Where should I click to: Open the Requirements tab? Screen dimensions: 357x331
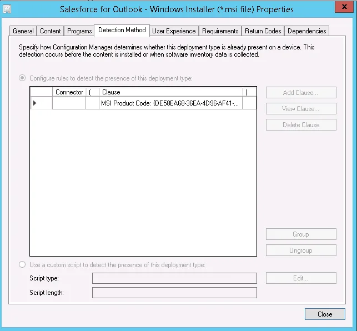tap(220, 31)
